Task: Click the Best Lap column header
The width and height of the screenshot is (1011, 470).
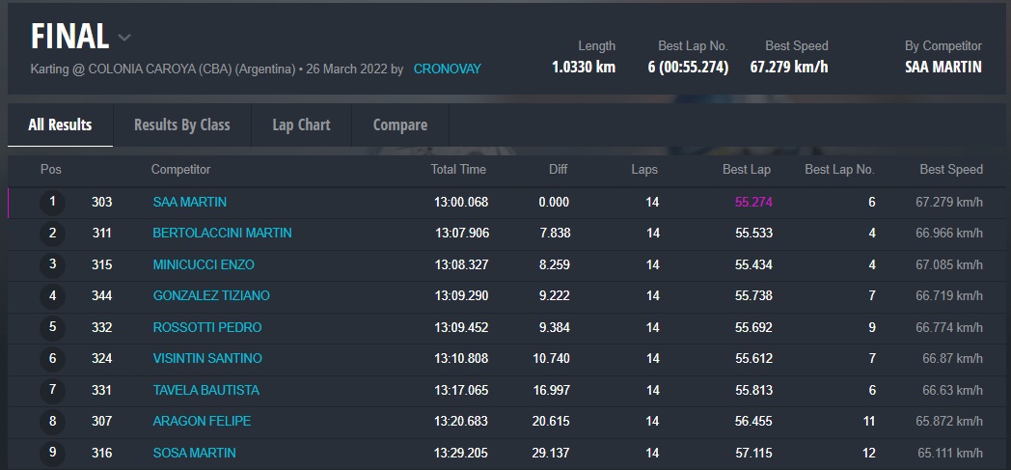Action: coord(746,170)
